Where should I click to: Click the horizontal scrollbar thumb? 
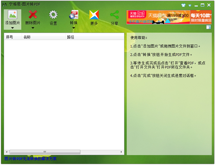(45, 152)
